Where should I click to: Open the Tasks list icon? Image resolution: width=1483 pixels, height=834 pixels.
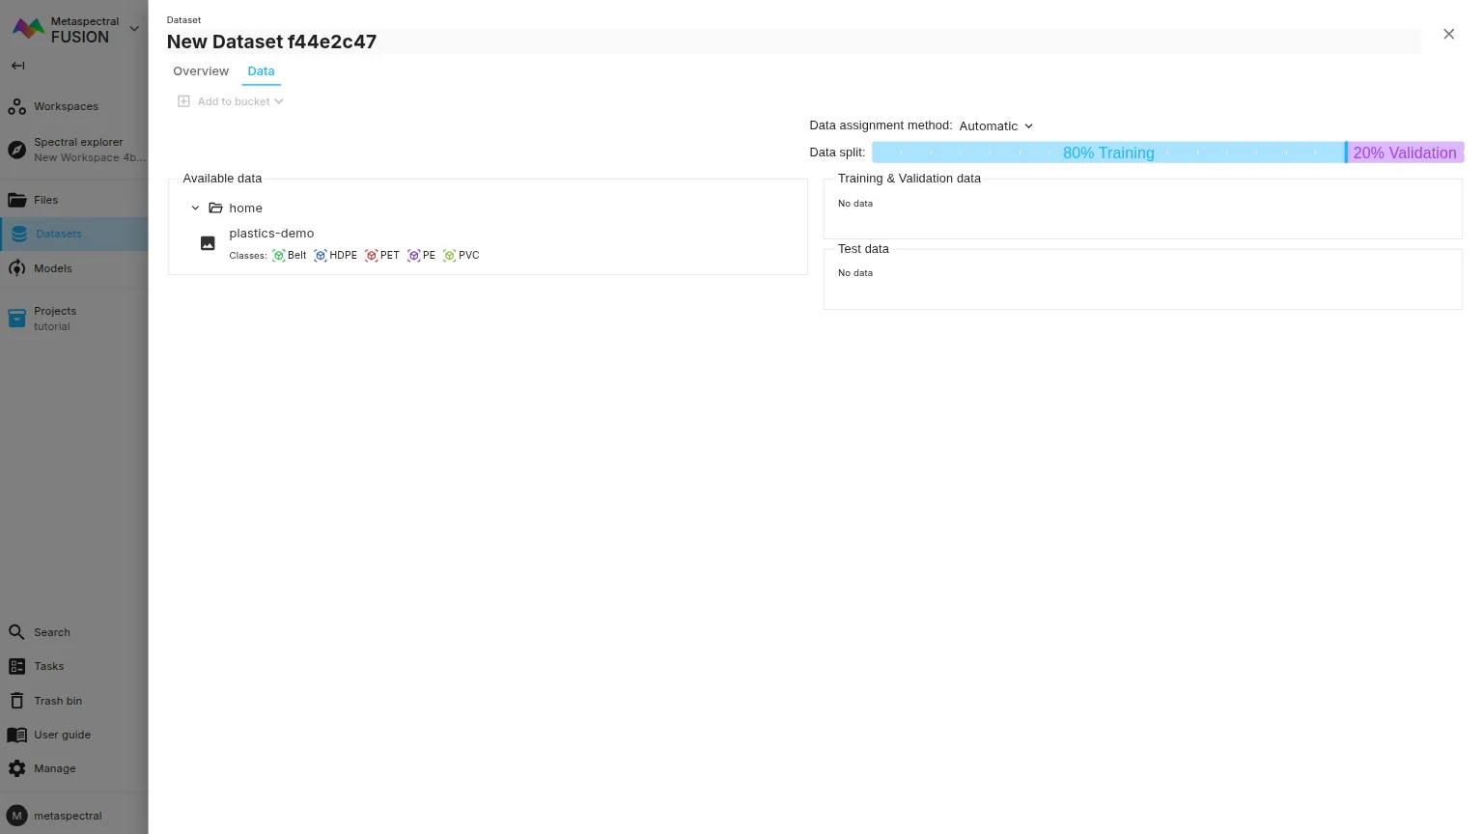(x=16, y=666)
